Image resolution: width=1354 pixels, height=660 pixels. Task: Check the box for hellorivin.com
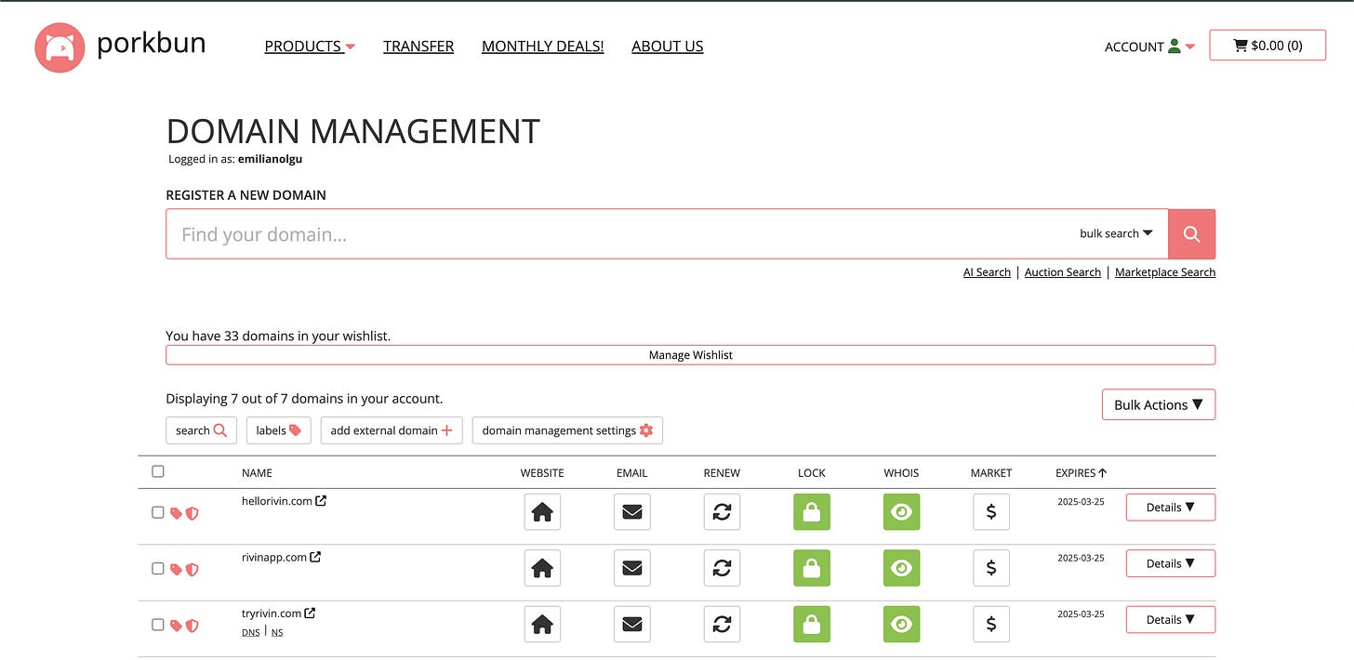point(158,512)
